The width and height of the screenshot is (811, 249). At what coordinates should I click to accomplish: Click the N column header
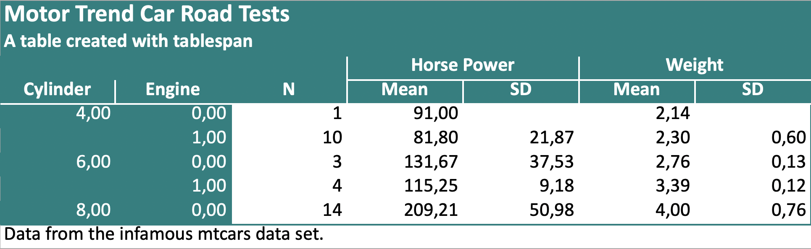click(289, 89)
